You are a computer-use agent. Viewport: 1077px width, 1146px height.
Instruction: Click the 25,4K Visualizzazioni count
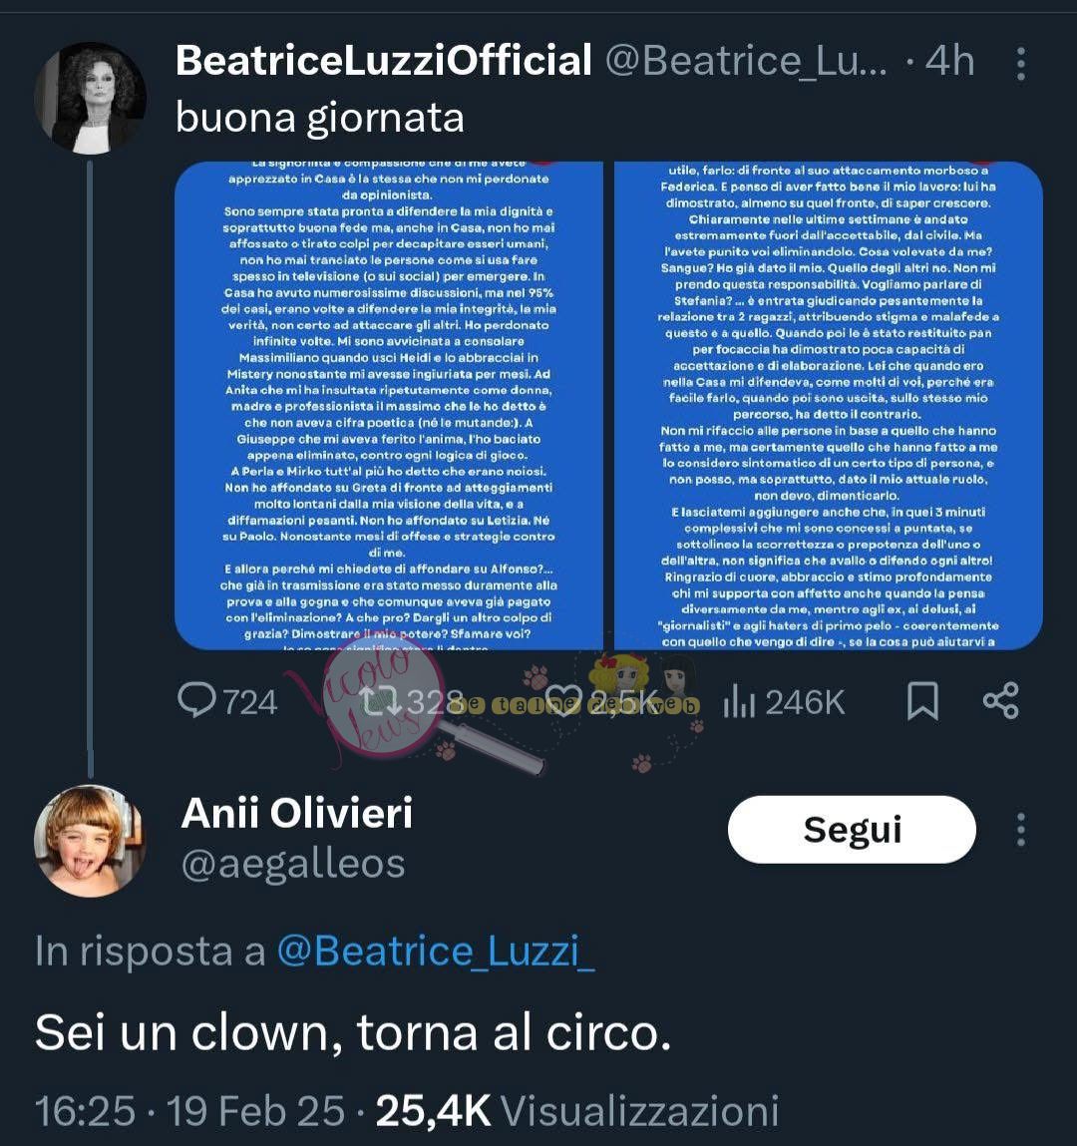click(576, 1110)
